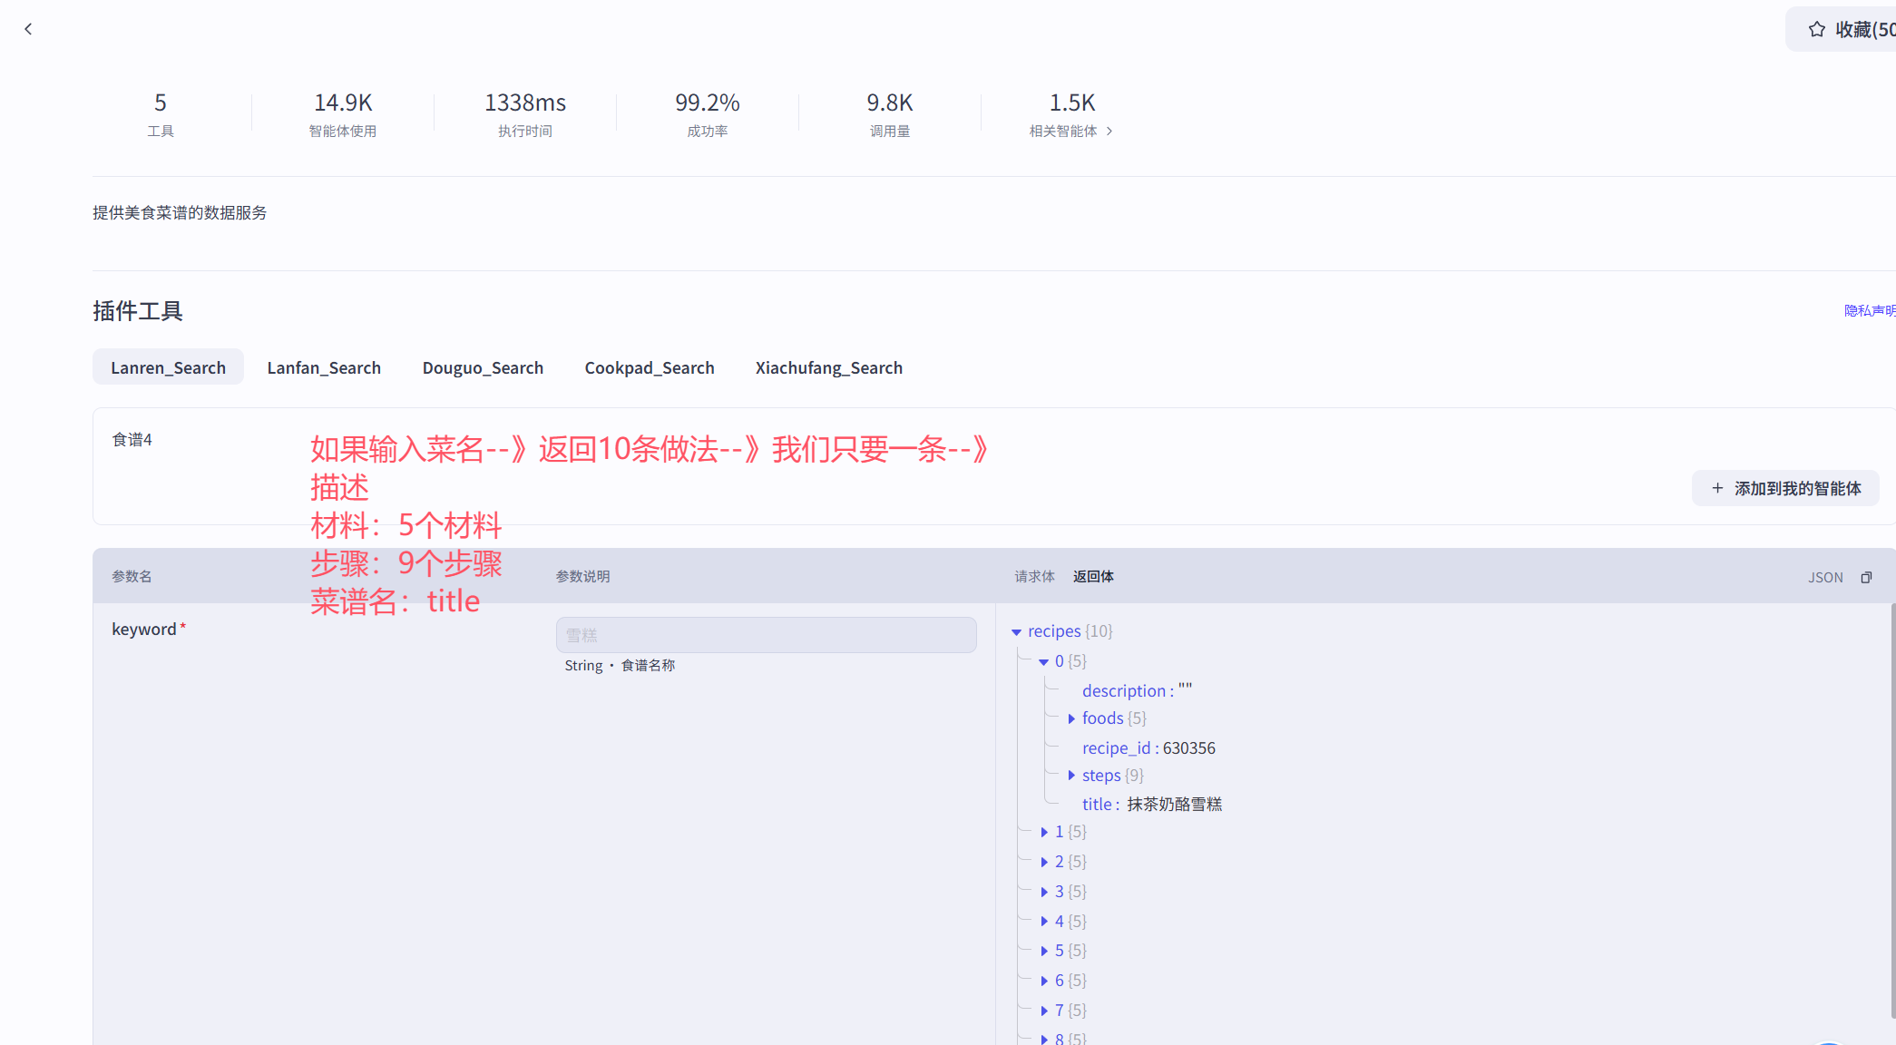
Task: Expand recipe item 7 node
Action: (1044, 1011)
